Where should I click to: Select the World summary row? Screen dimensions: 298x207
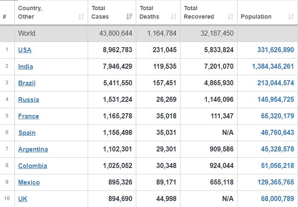pos(149,34)
